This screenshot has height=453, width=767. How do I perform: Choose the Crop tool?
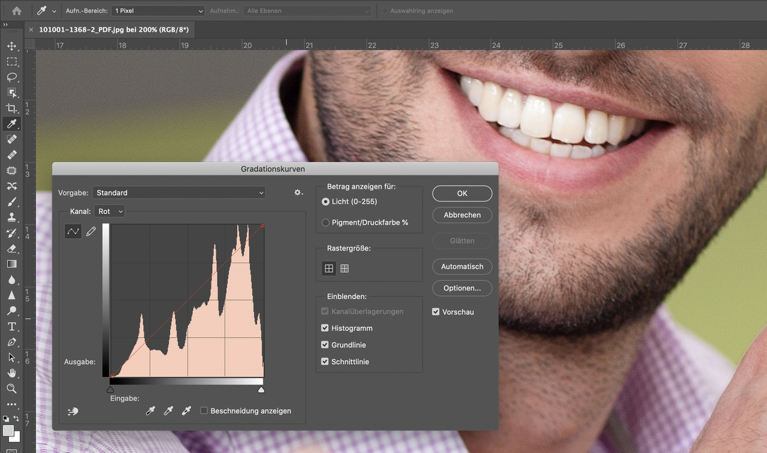coord(12,109)
